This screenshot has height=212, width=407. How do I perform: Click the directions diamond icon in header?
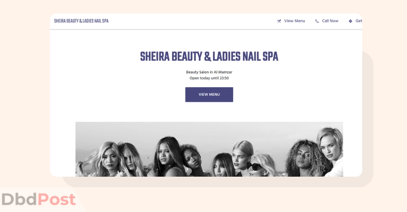[x=350, y=21]
